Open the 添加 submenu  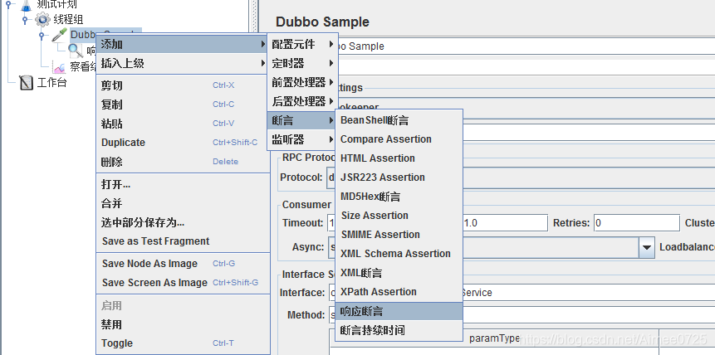[183, 44]
